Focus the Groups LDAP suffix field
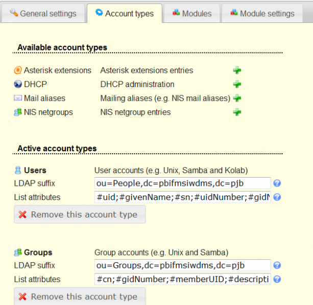The image size is (313, 305). pyautogui.click(x=182, y=265)
